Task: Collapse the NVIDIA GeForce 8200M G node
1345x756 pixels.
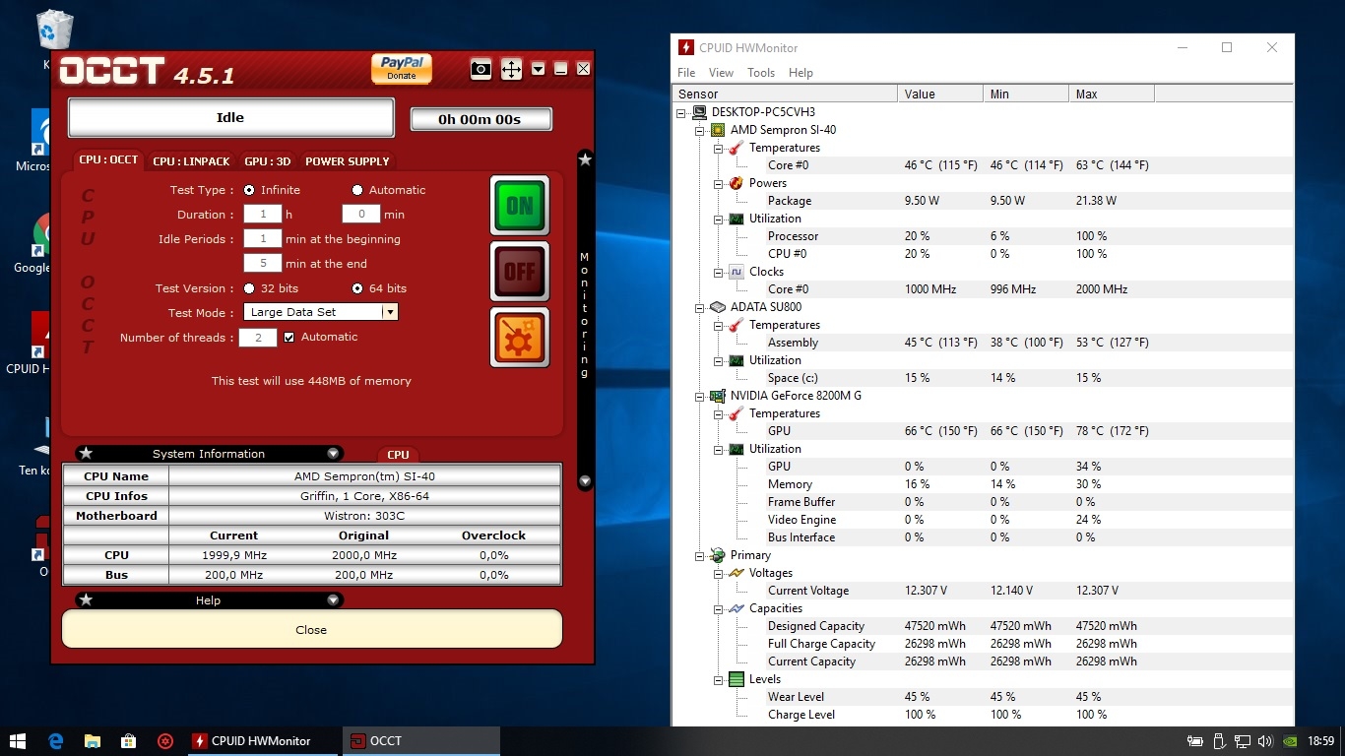Action: 700,396
